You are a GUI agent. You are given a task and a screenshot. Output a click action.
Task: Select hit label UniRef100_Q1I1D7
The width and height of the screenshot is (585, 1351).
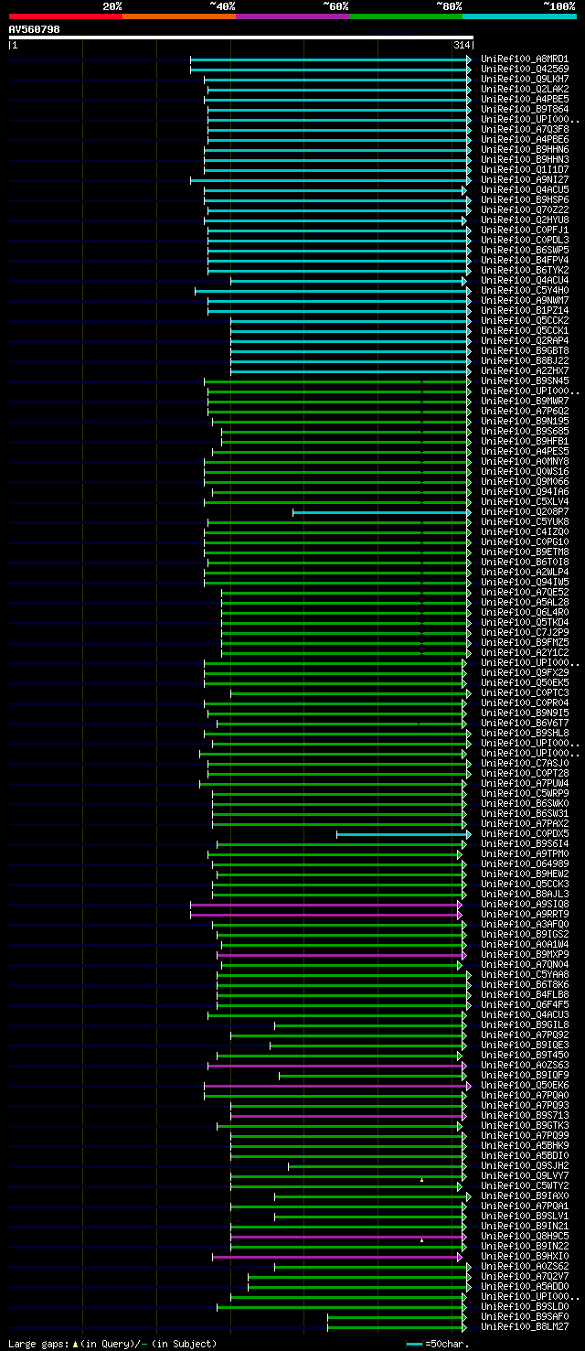tap(525, 169)
